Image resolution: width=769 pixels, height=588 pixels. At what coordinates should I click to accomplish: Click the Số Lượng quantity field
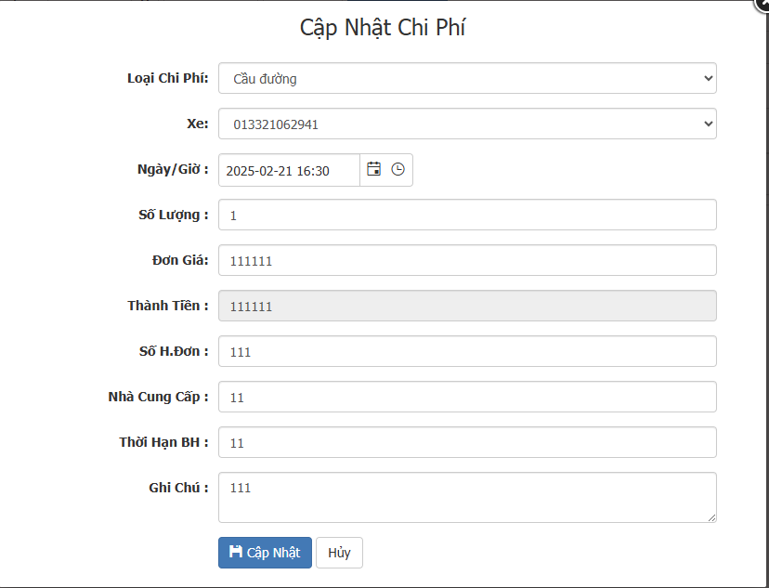pos(467,215)
